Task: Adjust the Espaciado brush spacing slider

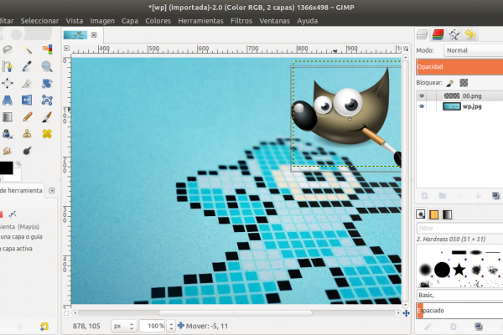Action: point(459,311)
